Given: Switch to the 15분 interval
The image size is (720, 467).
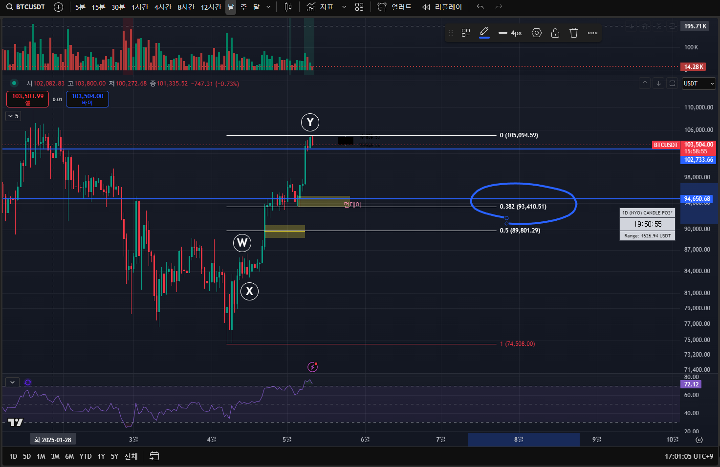Looking at the screenshot, I should (x=98, y=7).
